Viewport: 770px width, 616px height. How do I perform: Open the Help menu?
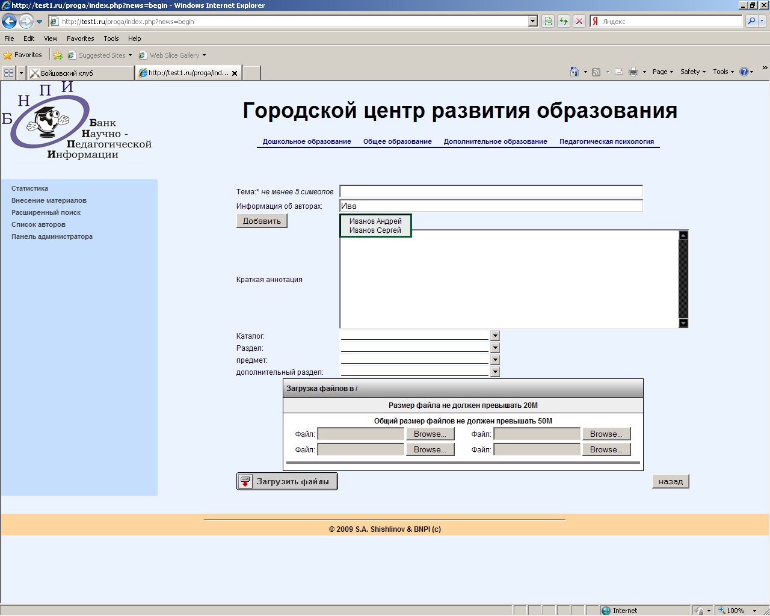click(x=135, y=38)
